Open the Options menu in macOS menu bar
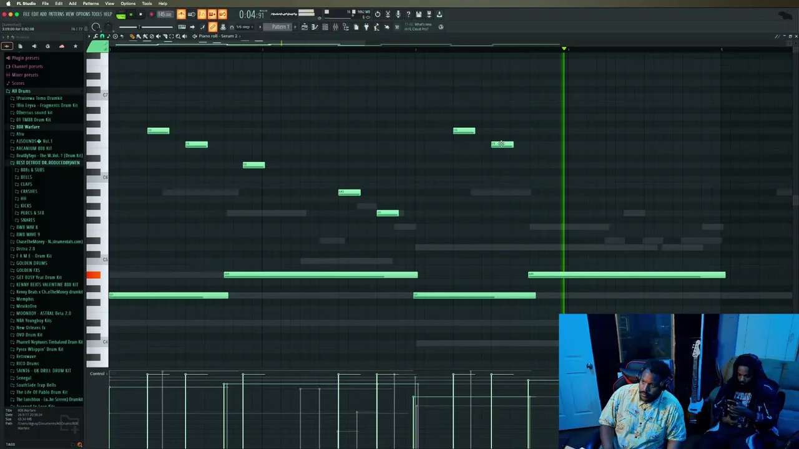Viewport: 799px width, 449px height. click(128, 3)
